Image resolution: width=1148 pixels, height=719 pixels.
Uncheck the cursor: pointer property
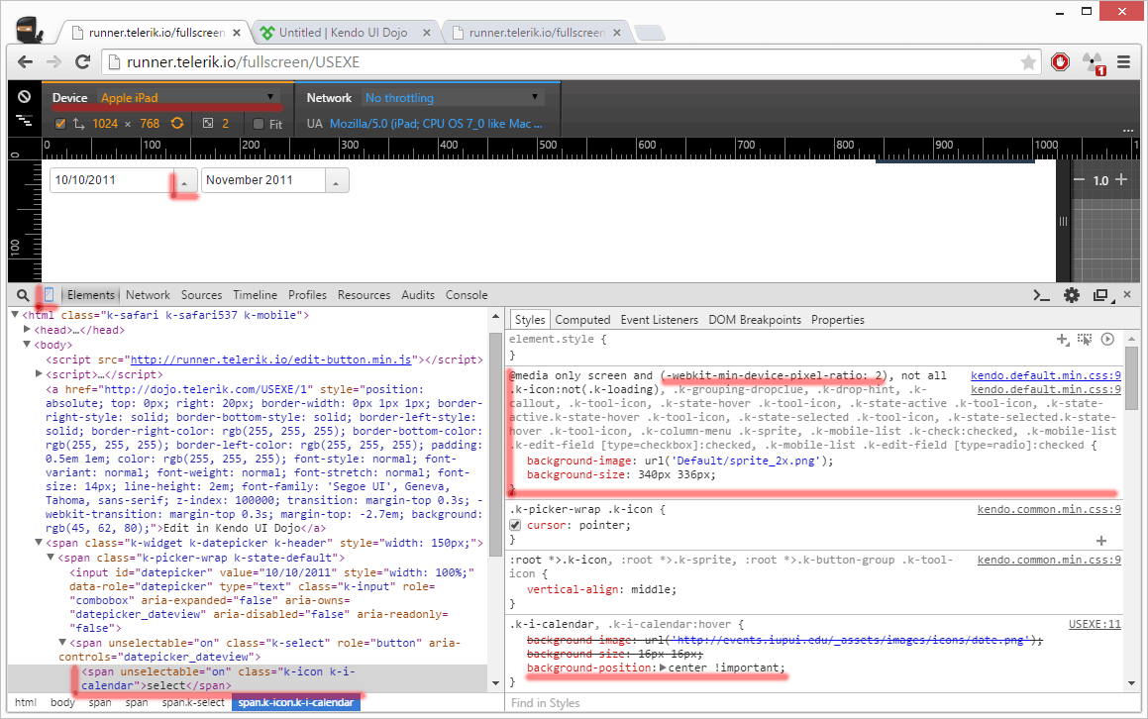pyautogui.click(x=515, y=525)
